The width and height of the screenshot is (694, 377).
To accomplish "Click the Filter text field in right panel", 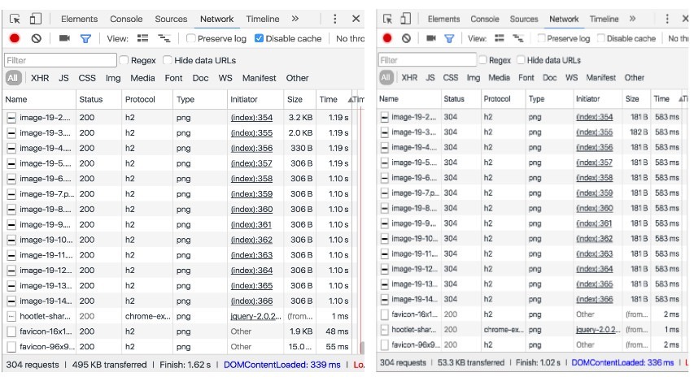I will coord(428,60).
